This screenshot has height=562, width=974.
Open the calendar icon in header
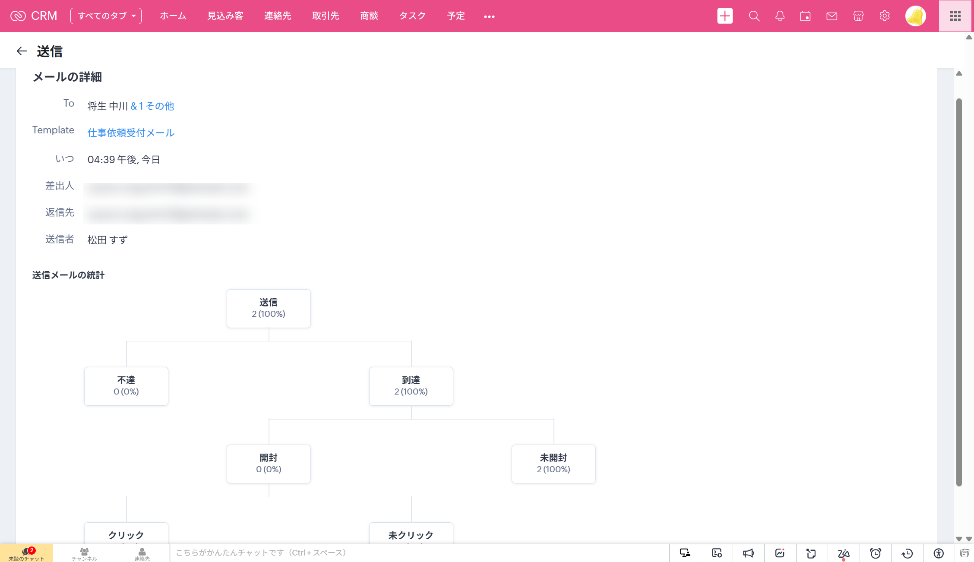point(805,16)
